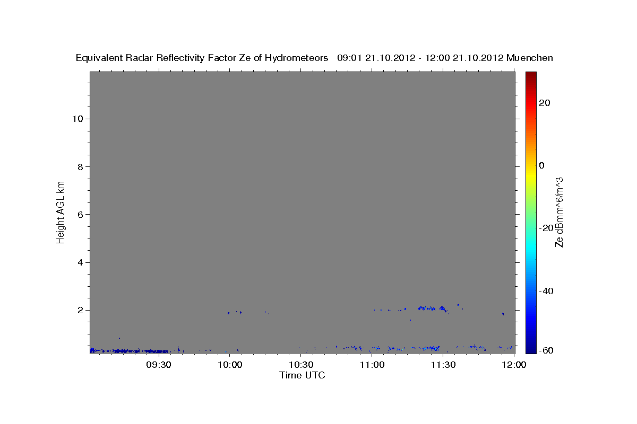The width and height of the screenshot is (637, 424).
Task: Click the '11:00' time tick label
Action: 372,365
